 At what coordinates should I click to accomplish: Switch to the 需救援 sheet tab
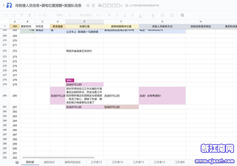tap(30, 162)
